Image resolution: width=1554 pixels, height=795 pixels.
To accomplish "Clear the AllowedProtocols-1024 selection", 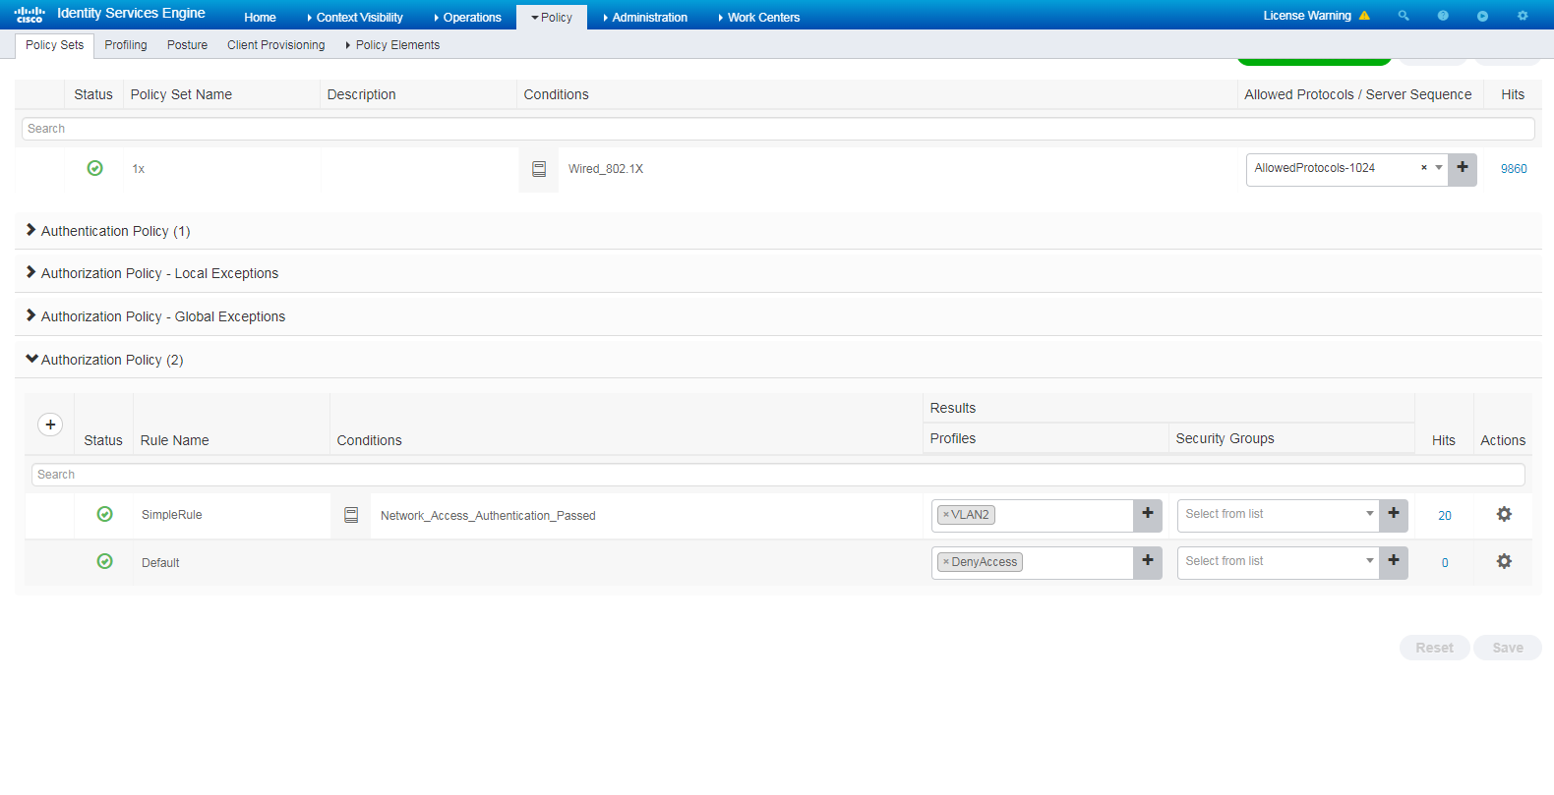I will [x=1423, y=168].
